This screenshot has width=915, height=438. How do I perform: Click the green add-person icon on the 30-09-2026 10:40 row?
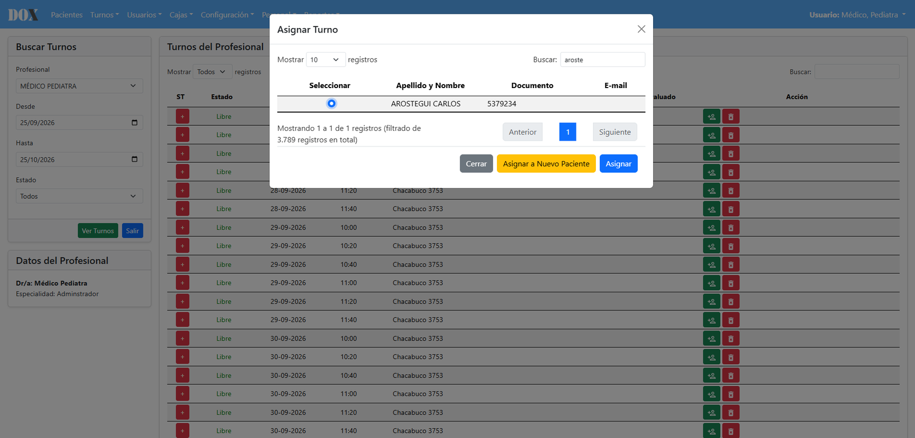coord(711,376)
